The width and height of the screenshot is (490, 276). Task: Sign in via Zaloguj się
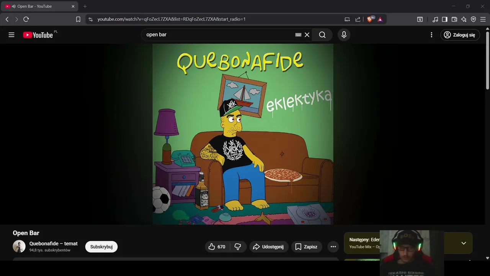click(x=460, y=35)
